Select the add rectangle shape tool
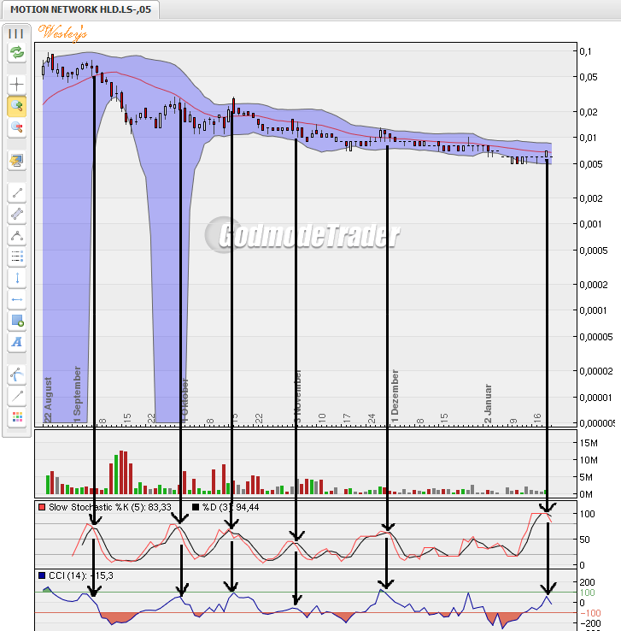 pyautogui.click(x=16, y=321)
